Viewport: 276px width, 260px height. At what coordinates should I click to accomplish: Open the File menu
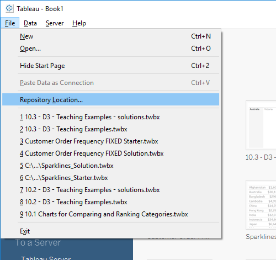pos(10,23)
